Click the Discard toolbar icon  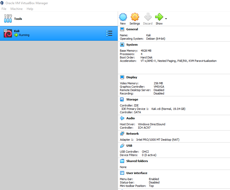[148, 17]
